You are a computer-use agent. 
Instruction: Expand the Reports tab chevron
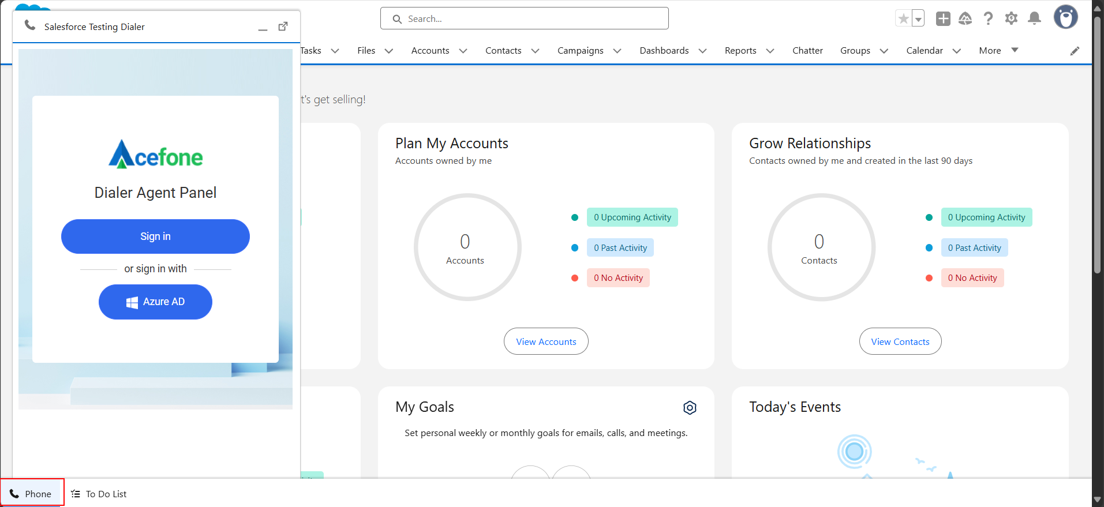click(770, 51)
